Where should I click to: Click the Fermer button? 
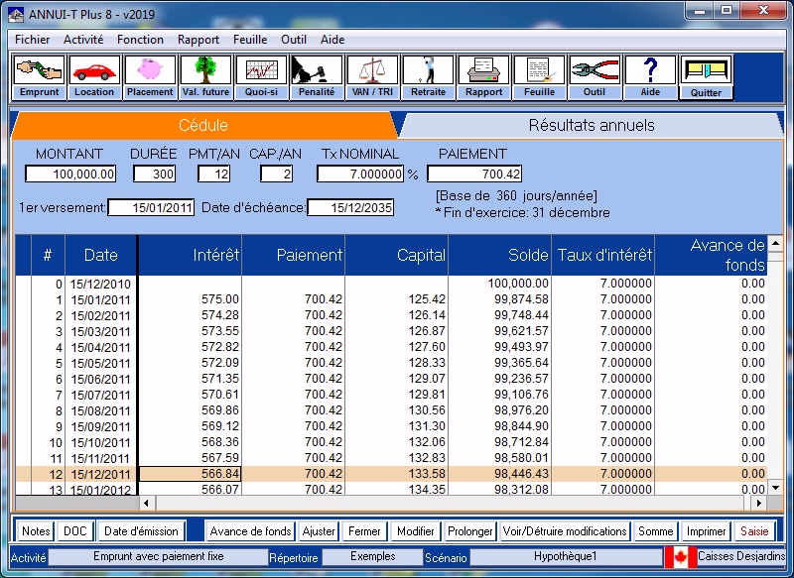(364, 531)
